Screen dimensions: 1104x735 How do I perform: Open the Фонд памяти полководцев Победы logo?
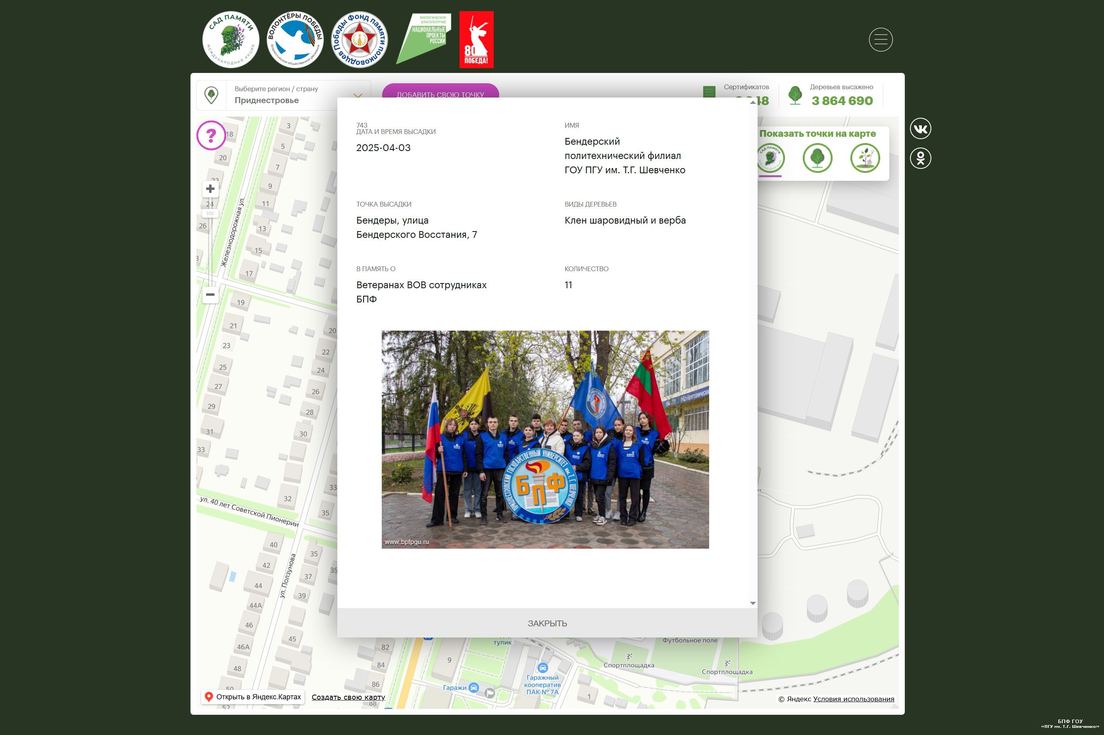[x=360, y=40]
